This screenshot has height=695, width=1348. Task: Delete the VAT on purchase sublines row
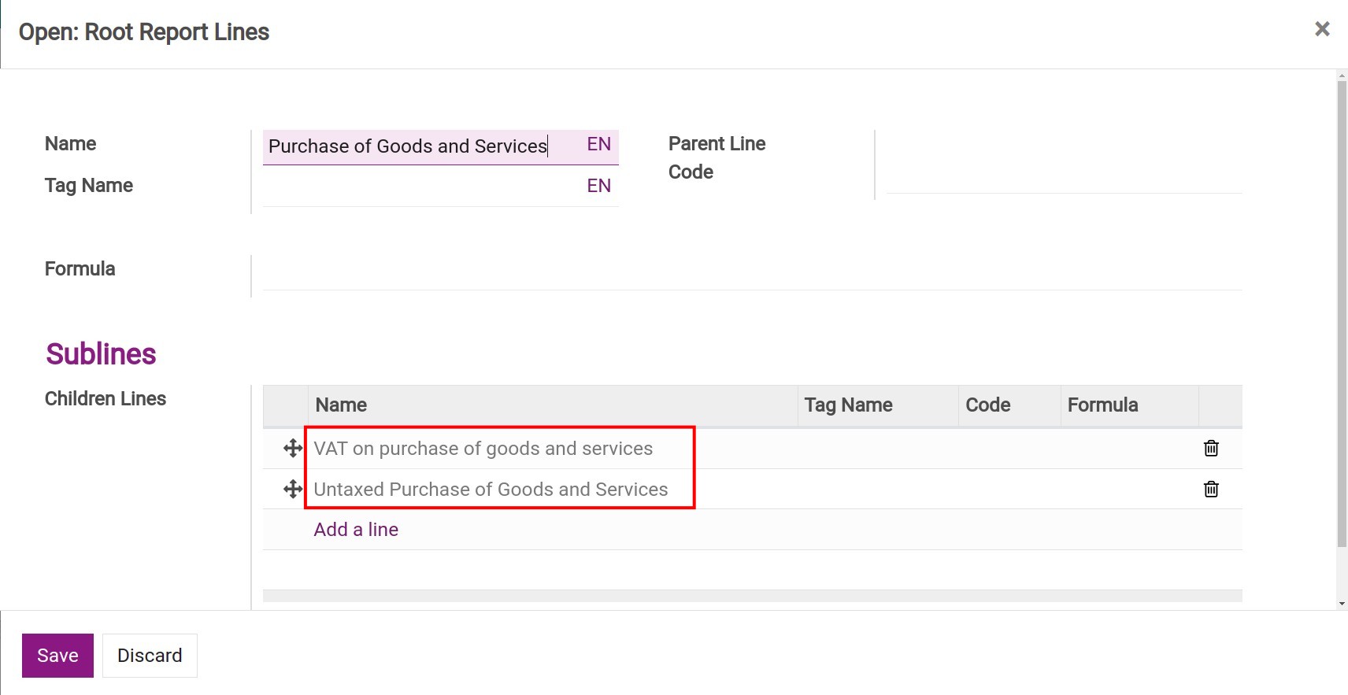1211,448
